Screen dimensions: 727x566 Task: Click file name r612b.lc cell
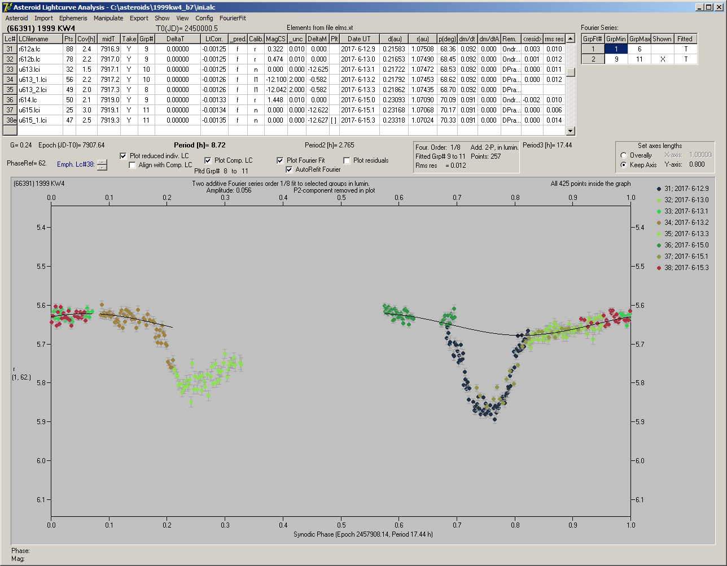pos(40,59)
